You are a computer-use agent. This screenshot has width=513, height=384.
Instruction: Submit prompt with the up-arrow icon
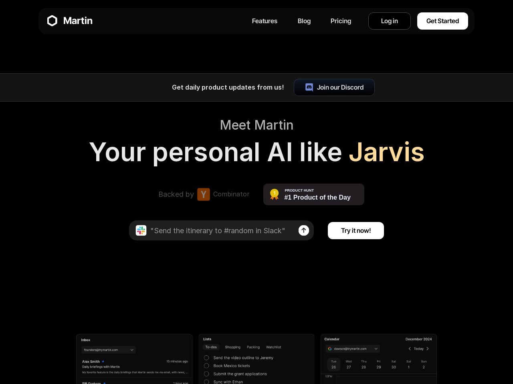pyautogui.click(x=304, y=230)
